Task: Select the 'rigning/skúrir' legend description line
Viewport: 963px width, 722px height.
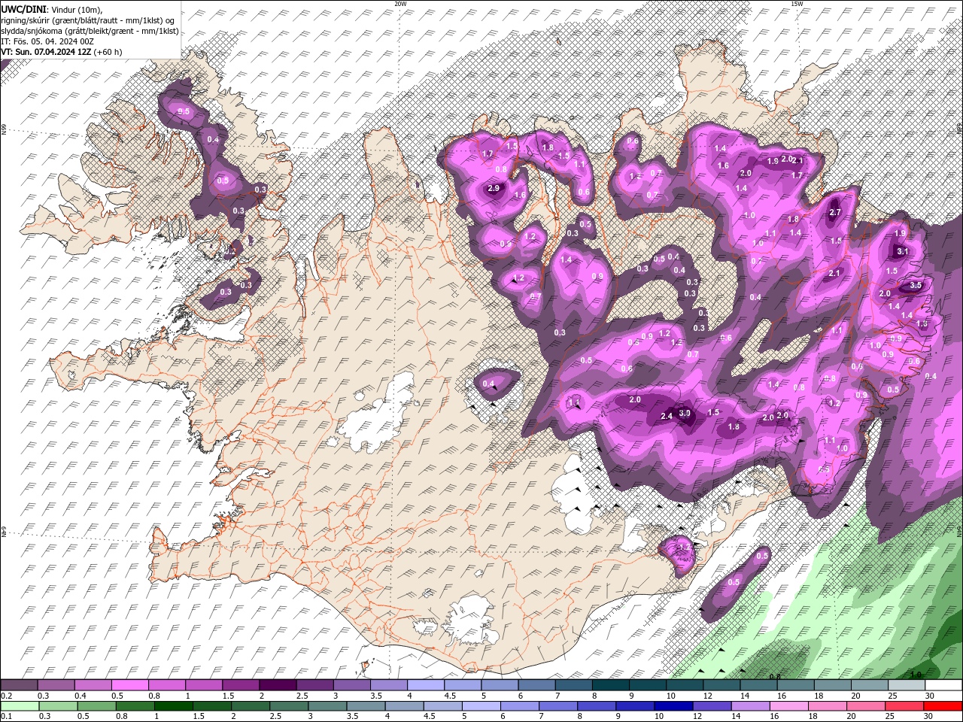Action: coord(88,20)
